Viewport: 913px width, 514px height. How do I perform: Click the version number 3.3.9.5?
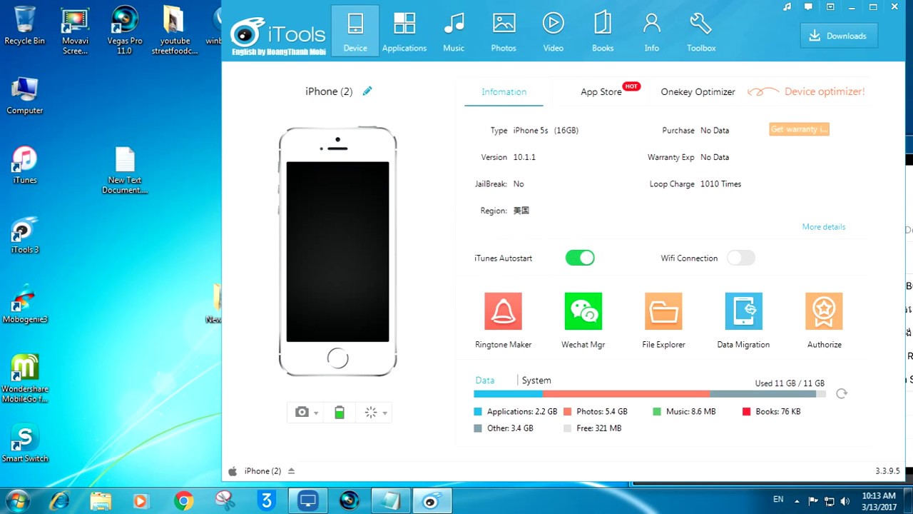tap(887, 471)
